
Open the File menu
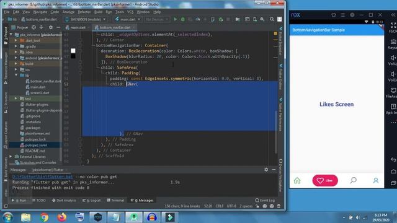click(7, 12)
